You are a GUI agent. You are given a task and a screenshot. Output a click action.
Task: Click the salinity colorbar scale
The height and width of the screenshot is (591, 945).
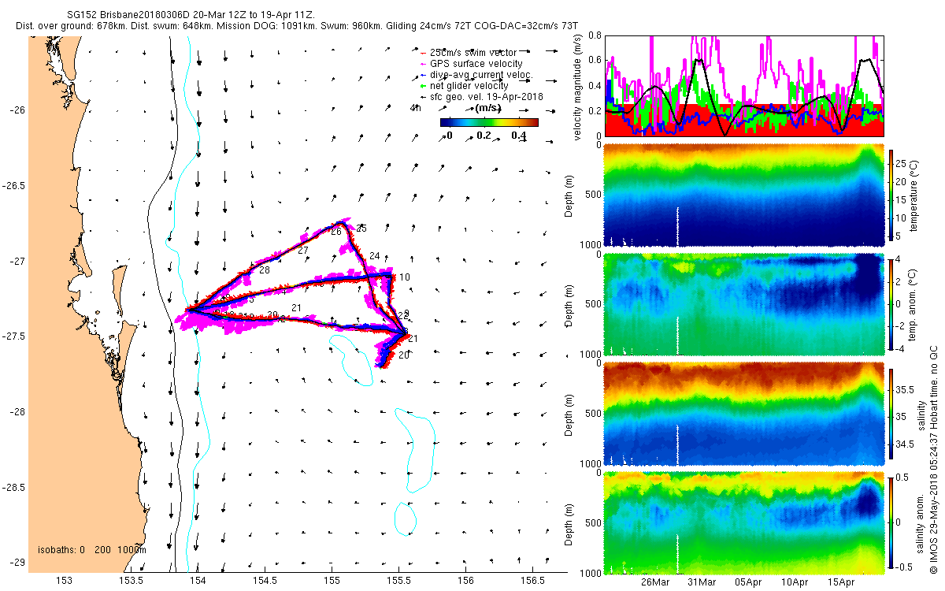pos(891,412)
